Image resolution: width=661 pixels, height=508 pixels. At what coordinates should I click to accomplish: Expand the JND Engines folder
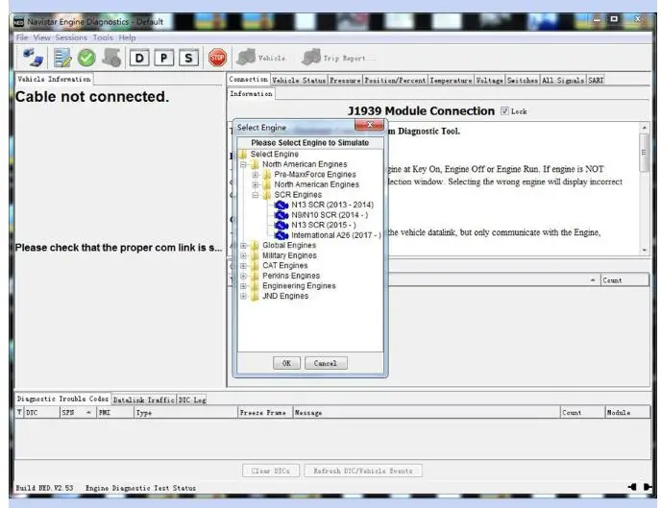click(x=243, y=296)
